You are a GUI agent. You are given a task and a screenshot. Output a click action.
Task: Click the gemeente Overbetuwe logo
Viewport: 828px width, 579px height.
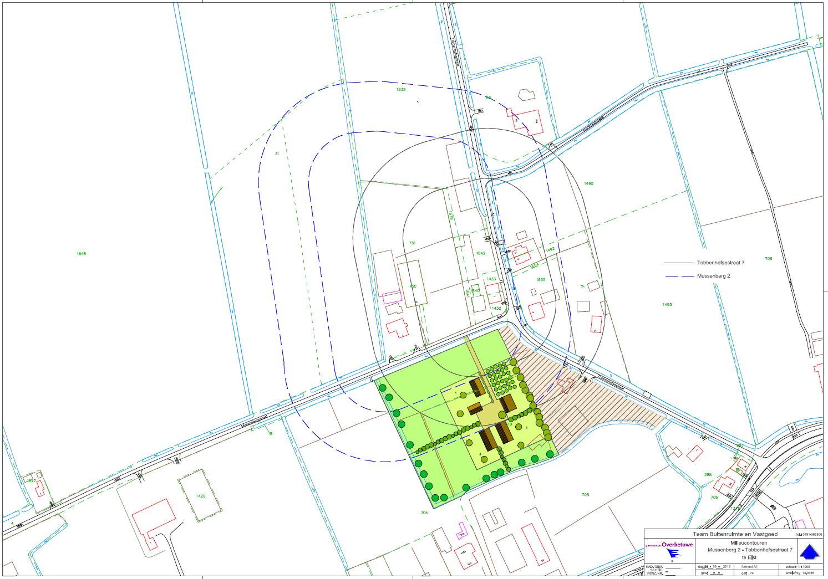(x=669, y=552)
